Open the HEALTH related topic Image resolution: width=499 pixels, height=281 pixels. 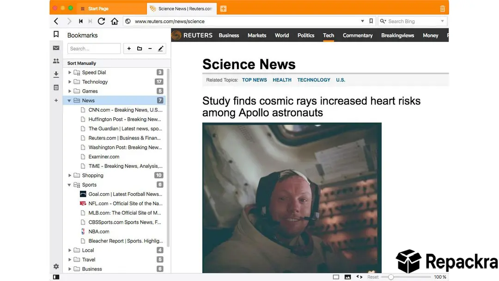(282, 80)
